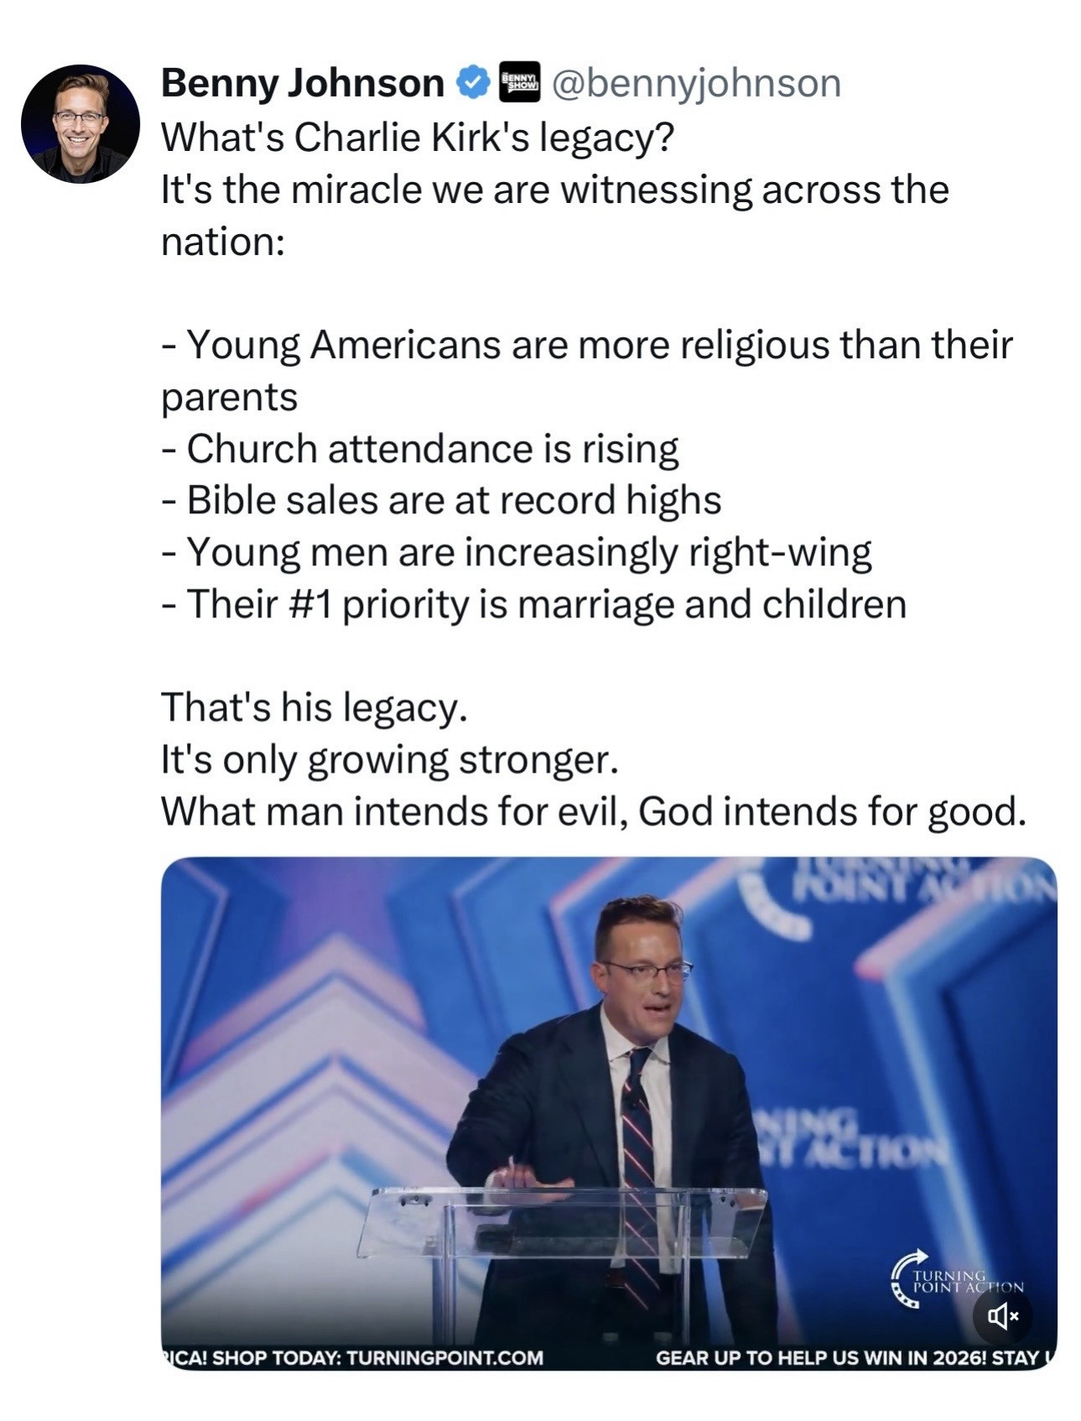The image size is (1081, 1421).
Task: Unmute the video with the speaker icon
Action: pos(1002,1314)
